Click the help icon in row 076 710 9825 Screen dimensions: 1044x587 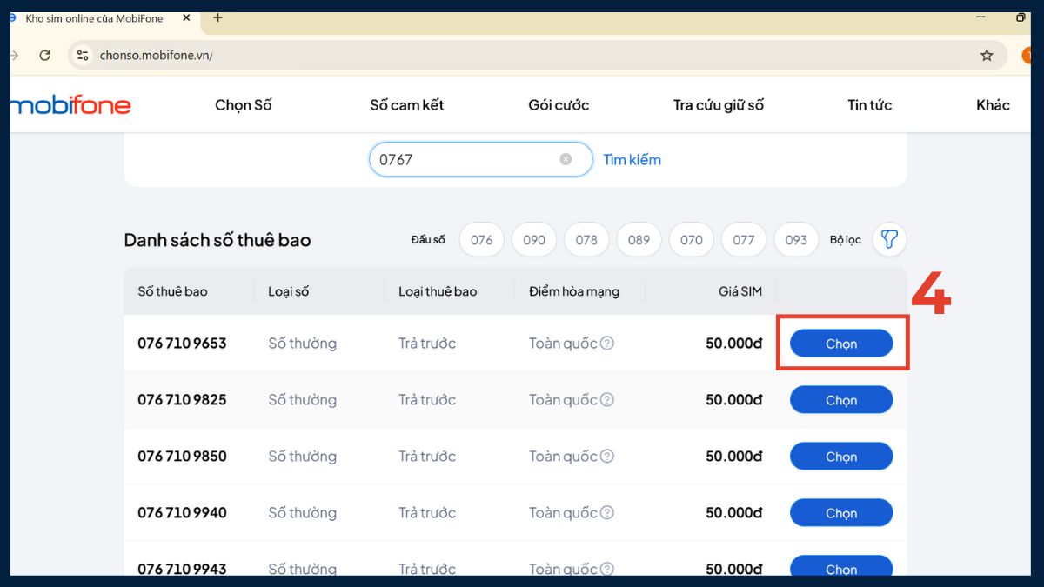[607, 399]
